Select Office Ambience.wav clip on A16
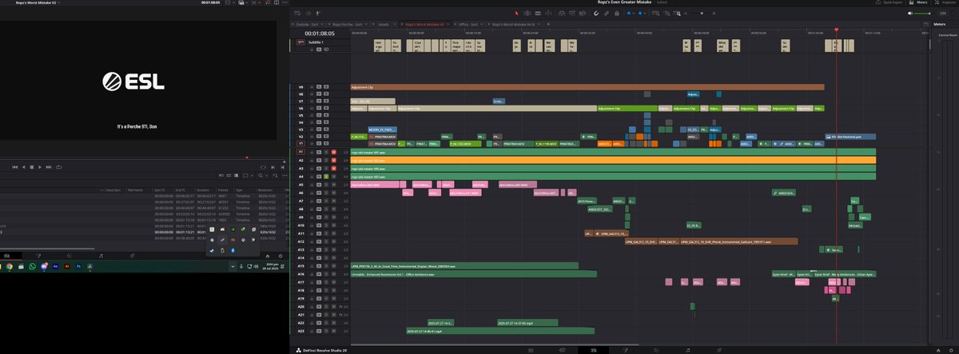The width and height of the screenshot is (959, 354). [x=474, y=274]
